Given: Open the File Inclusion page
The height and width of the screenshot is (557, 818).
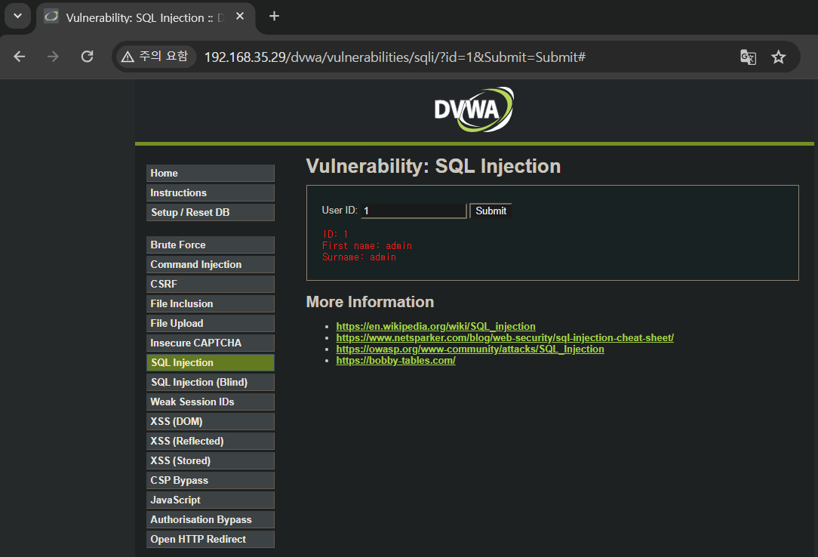Looking at the screenshot, I should [211, 303].
